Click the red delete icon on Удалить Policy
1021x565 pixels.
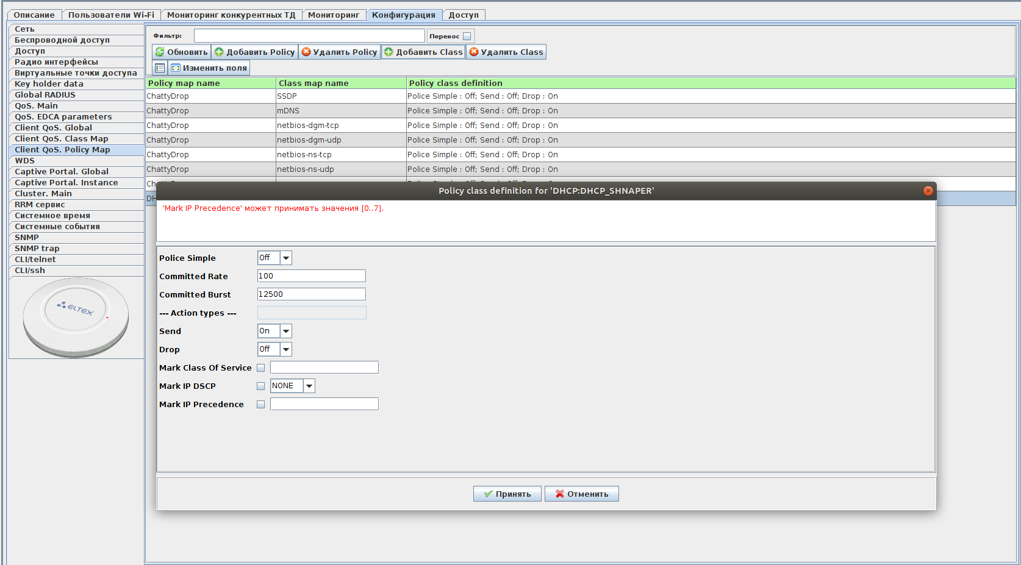(x=306, y=52)
